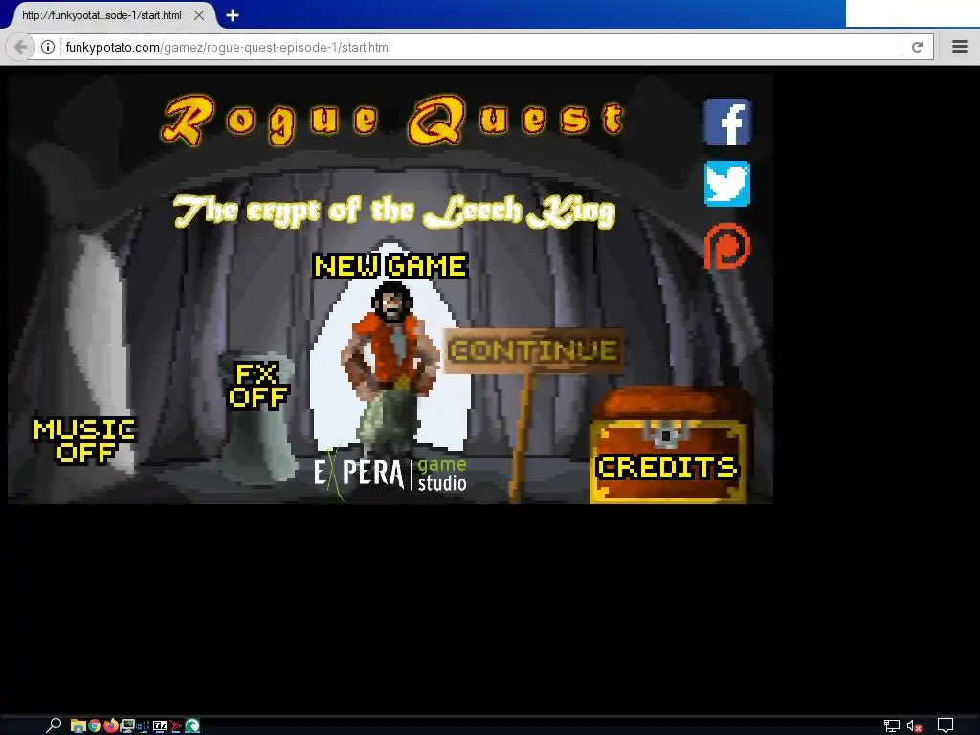Open CREDITS on the treasure chest
The height and width of the screenshot is (735, 980).
click(x=667, y=467)
